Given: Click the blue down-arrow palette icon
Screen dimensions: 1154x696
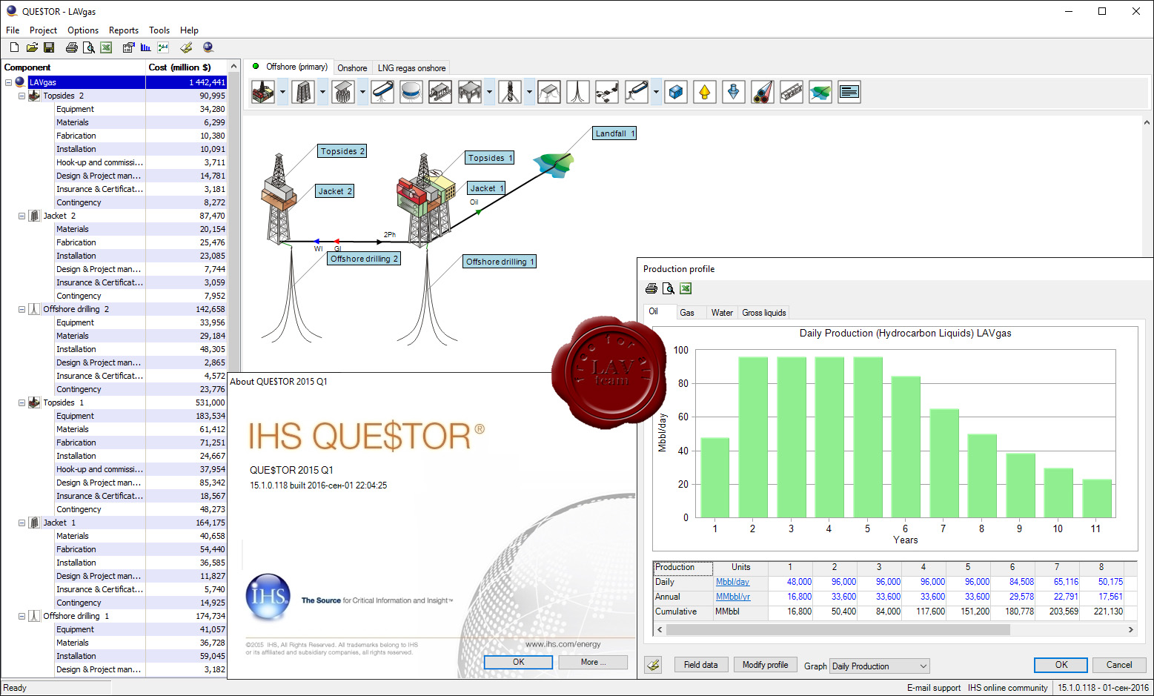Looking at the screenshot, I should [x=734, y=93].
